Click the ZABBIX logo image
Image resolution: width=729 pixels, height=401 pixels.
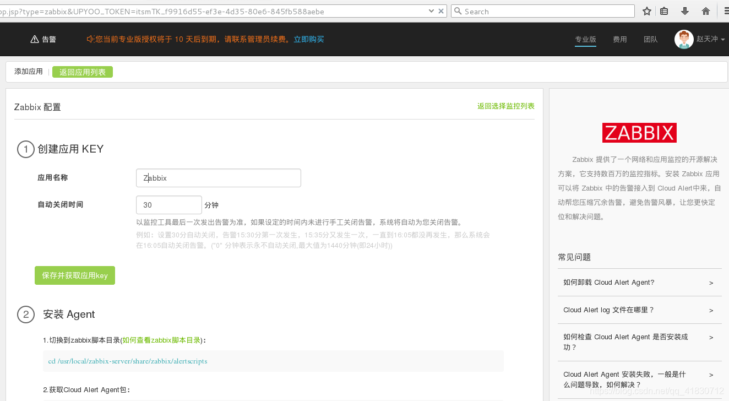pyautogui.click(x=639, y=133)
